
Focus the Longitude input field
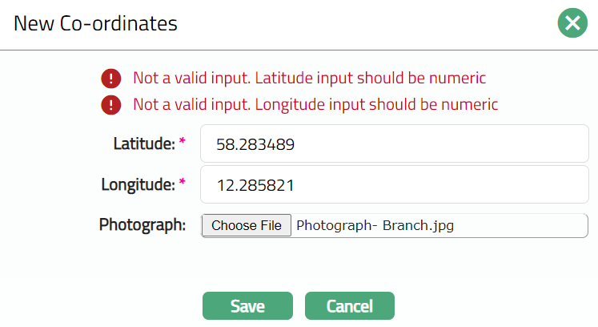click(x=394, y=185)
